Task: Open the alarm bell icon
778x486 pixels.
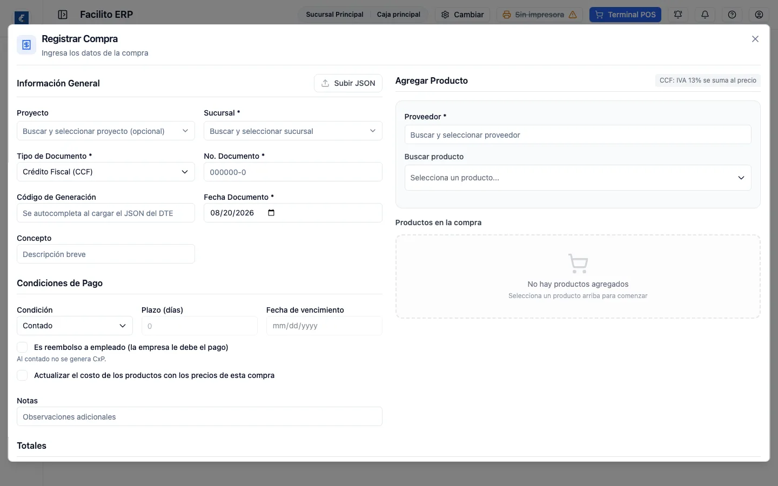Action: tap(678, 15)
